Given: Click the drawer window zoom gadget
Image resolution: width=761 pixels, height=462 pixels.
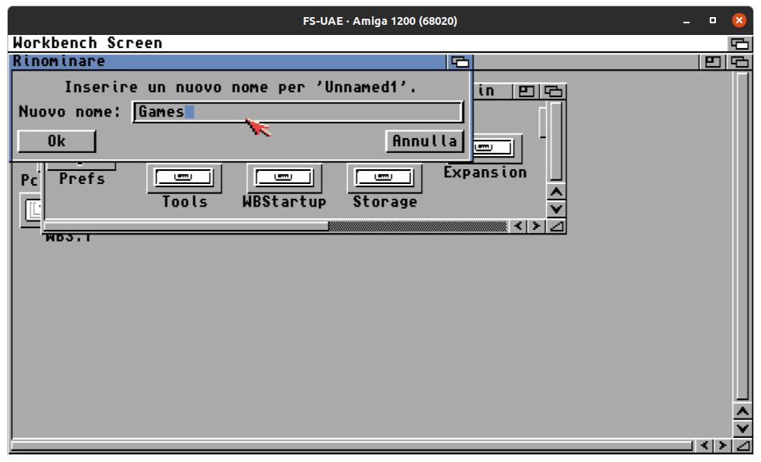Looking at the screenshot, I should [526, 91].
